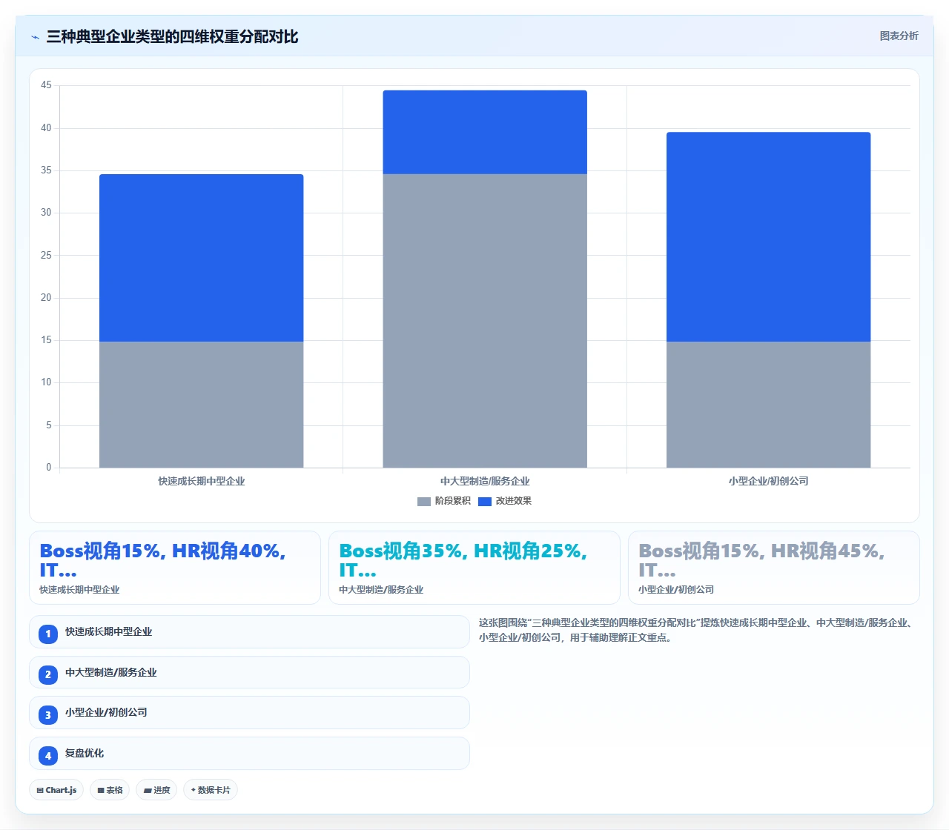Click the y-axis value 15
Viewport: 949px width, 830px height.
(x=46, y=340)
